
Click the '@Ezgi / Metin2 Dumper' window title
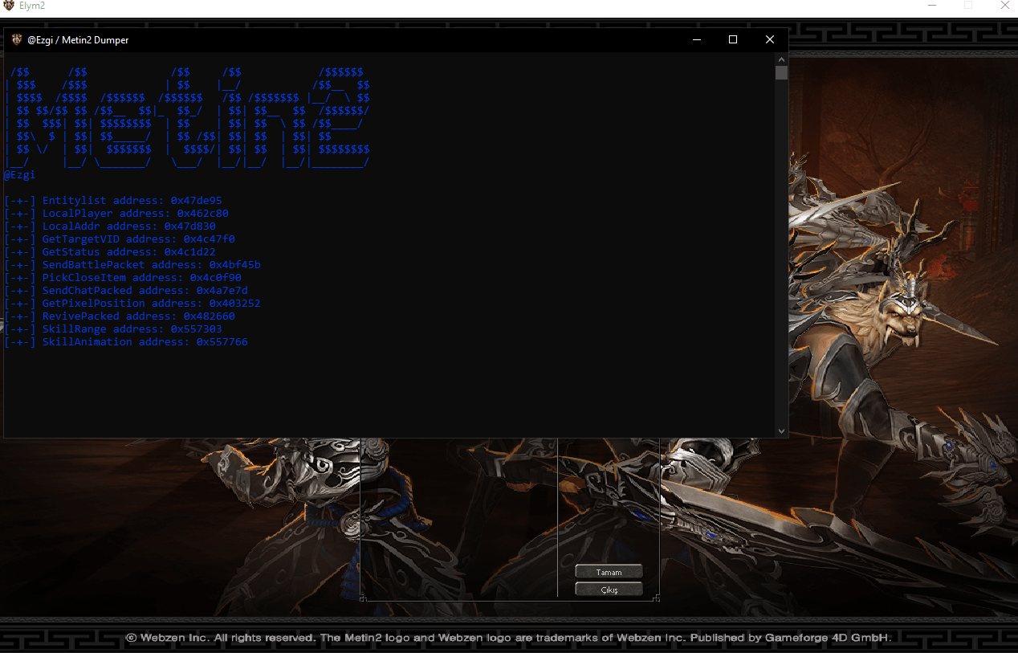tap(78, 40)
